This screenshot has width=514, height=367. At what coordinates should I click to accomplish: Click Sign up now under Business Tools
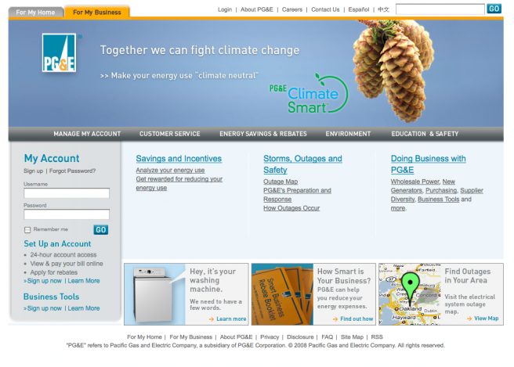[x=44, y=308]
